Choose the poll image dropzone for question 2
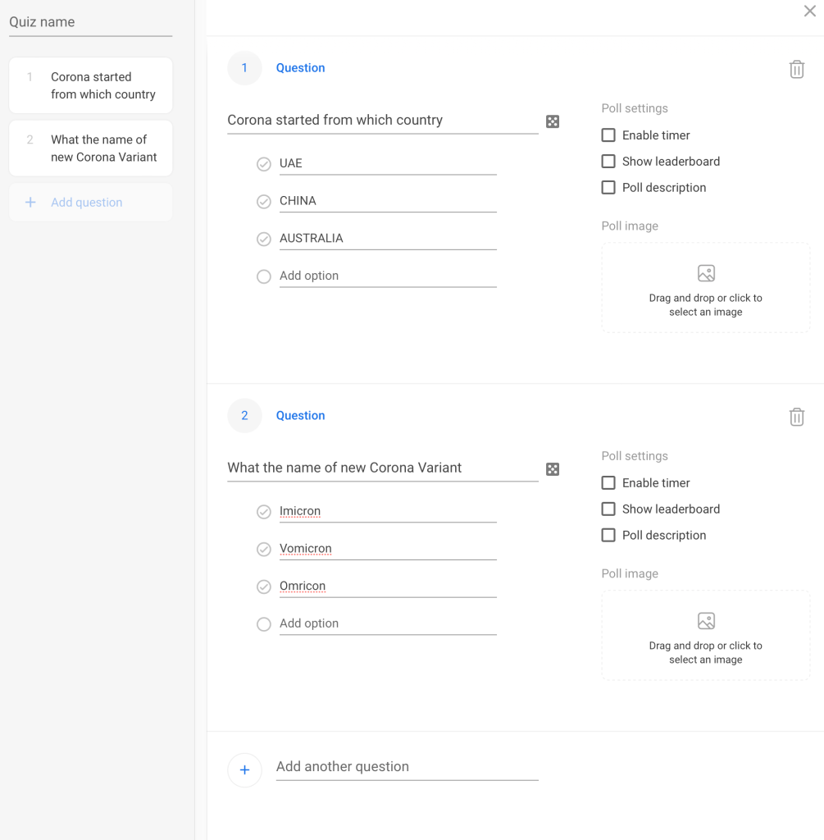This screenshot has height=840, width=824. (x=705, y=636)
